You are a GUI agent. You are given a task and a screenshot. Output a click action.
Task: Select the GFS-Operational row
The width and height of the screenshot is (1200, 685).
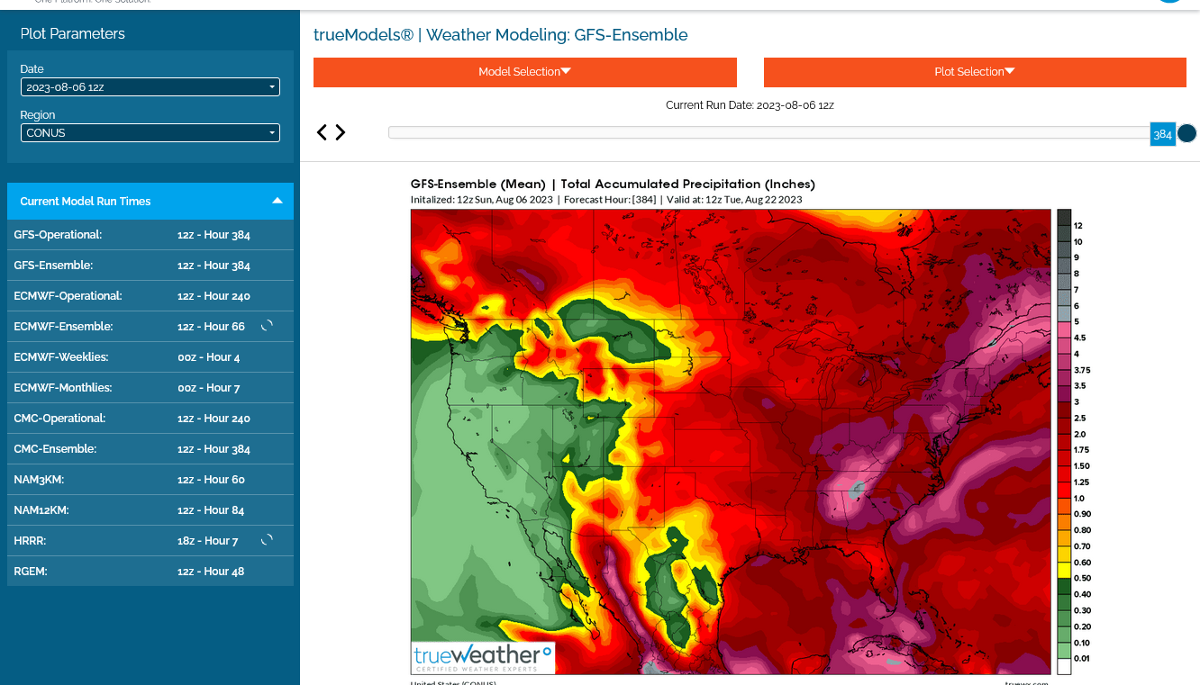[150, 235]
